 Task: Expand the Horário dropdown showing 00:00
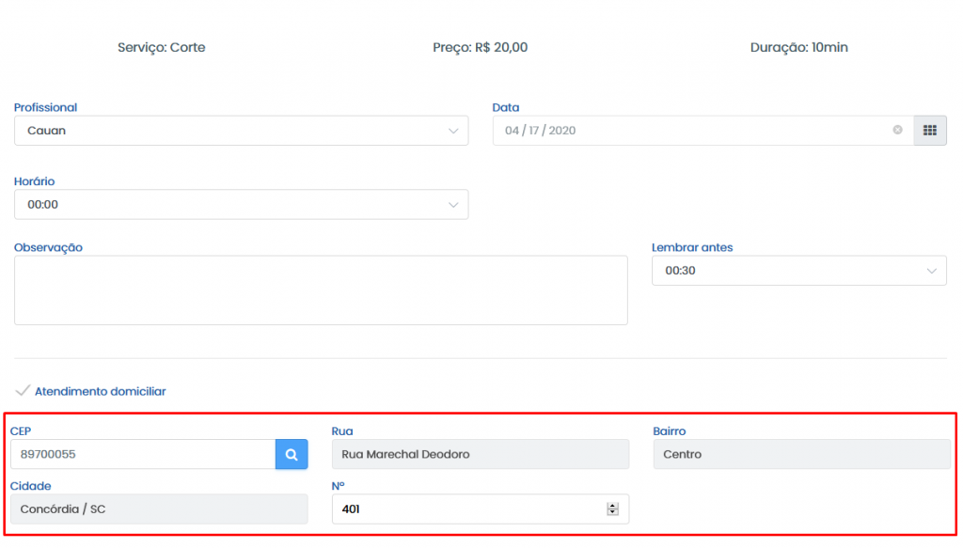242,204
